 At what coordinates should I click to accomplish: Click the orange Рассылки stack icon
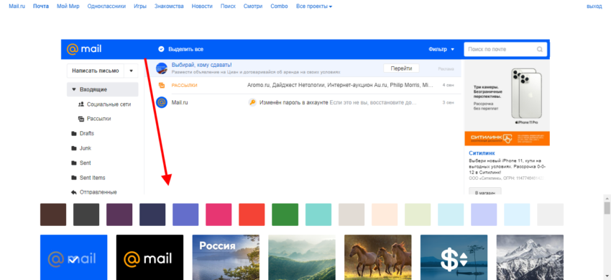[x=162, y=85]
